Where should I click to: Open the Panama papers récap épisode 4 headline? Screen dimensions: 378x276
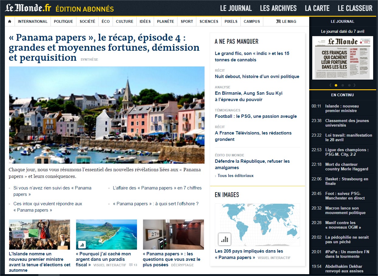[x=104, y=47]
